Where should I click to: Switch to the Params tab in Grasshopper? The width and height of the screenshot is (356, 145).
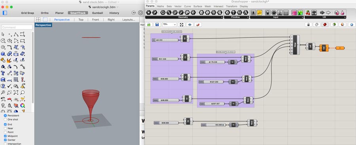[150, 6]
